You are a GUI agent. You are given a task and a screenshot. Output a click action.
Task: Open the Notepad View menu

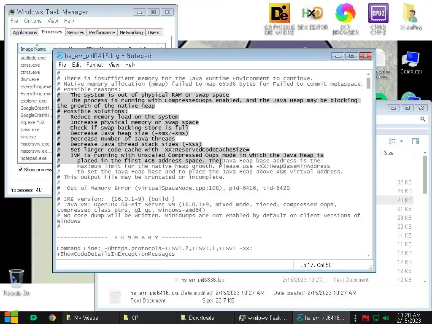click(x=114, y=65)
